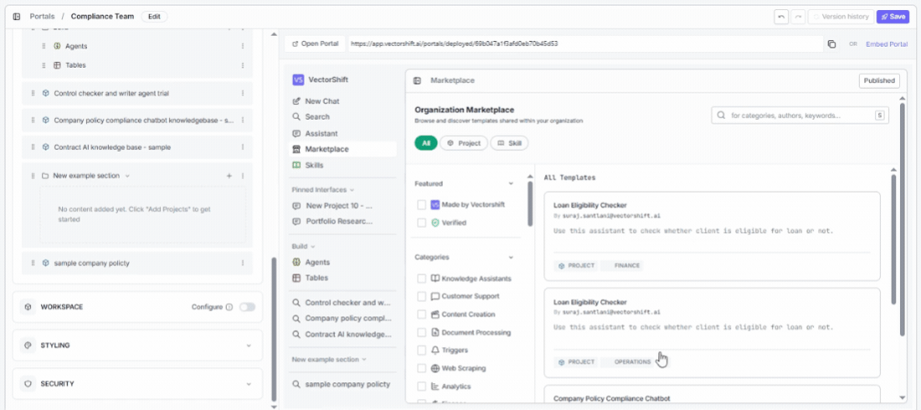Click the category filter list scrollbar

(530, 204)
